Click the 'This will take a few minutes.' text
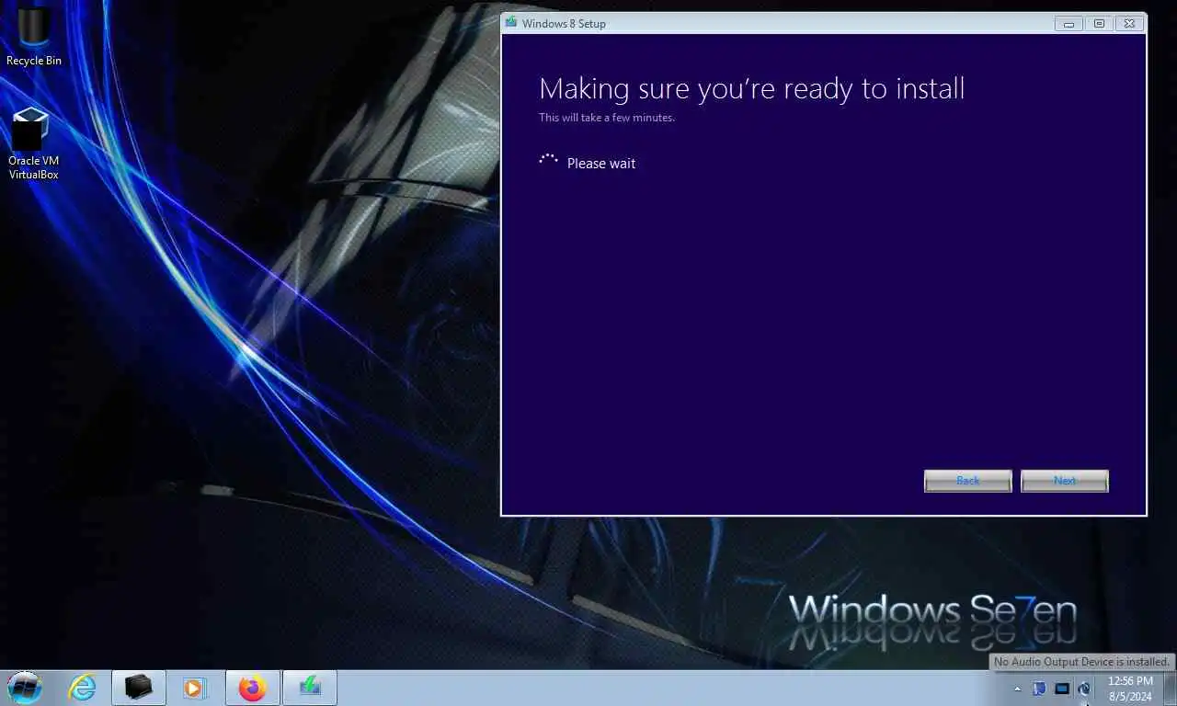 pos(607,118)
